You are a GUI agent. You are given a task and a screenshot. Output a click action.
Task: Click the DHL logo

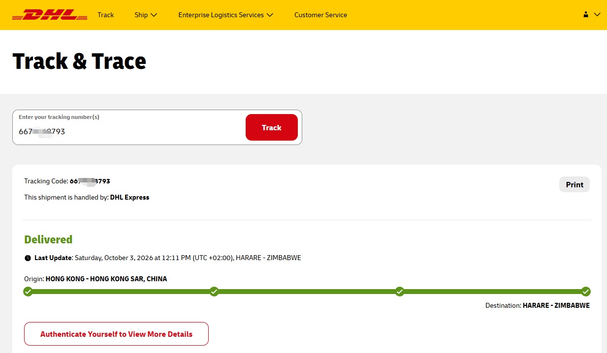coord(50,15)
